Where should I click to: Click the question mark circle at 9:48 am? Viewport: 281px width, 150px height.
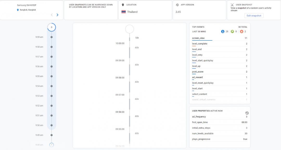pos(52,145)
